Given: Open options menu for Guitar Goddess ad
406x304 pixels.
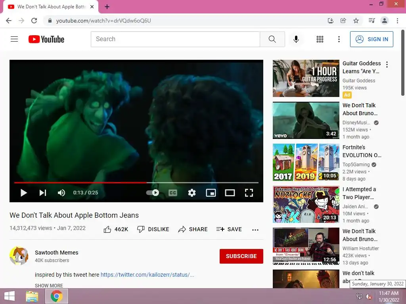Looking at the screenshot, I should point(387,65).
